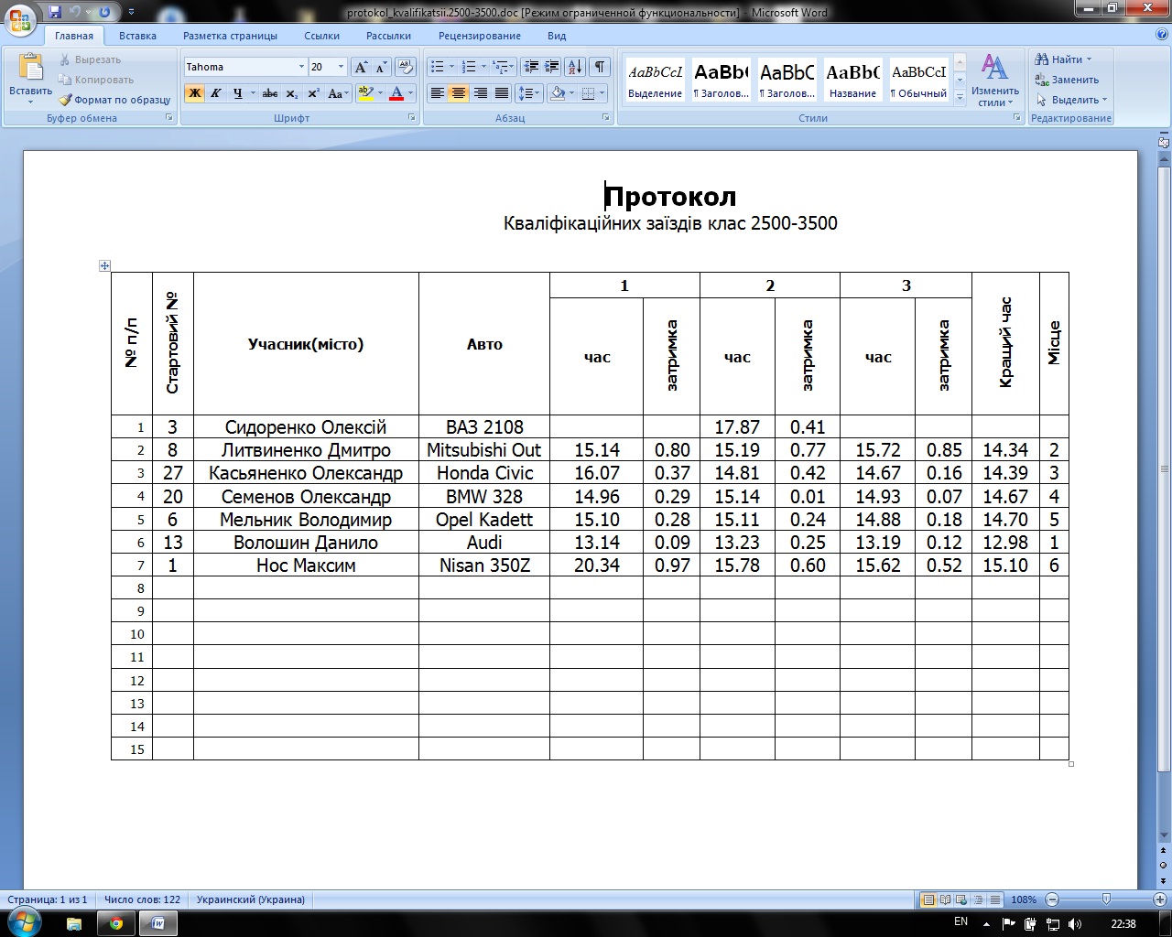
Task: Click the Redo/Repeat arrow icon
Action: pos(105,12)
